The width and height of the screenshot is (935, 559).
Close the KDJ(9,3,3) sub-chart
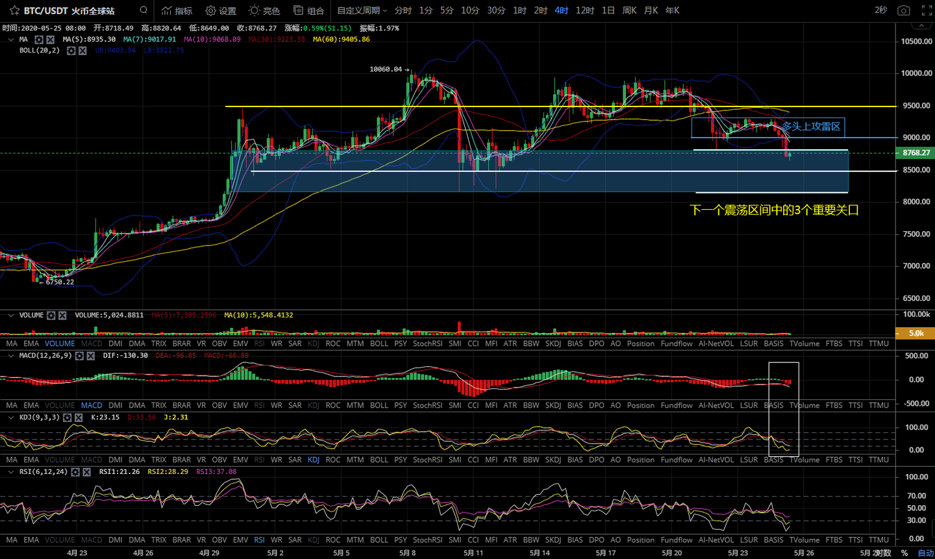79,417
